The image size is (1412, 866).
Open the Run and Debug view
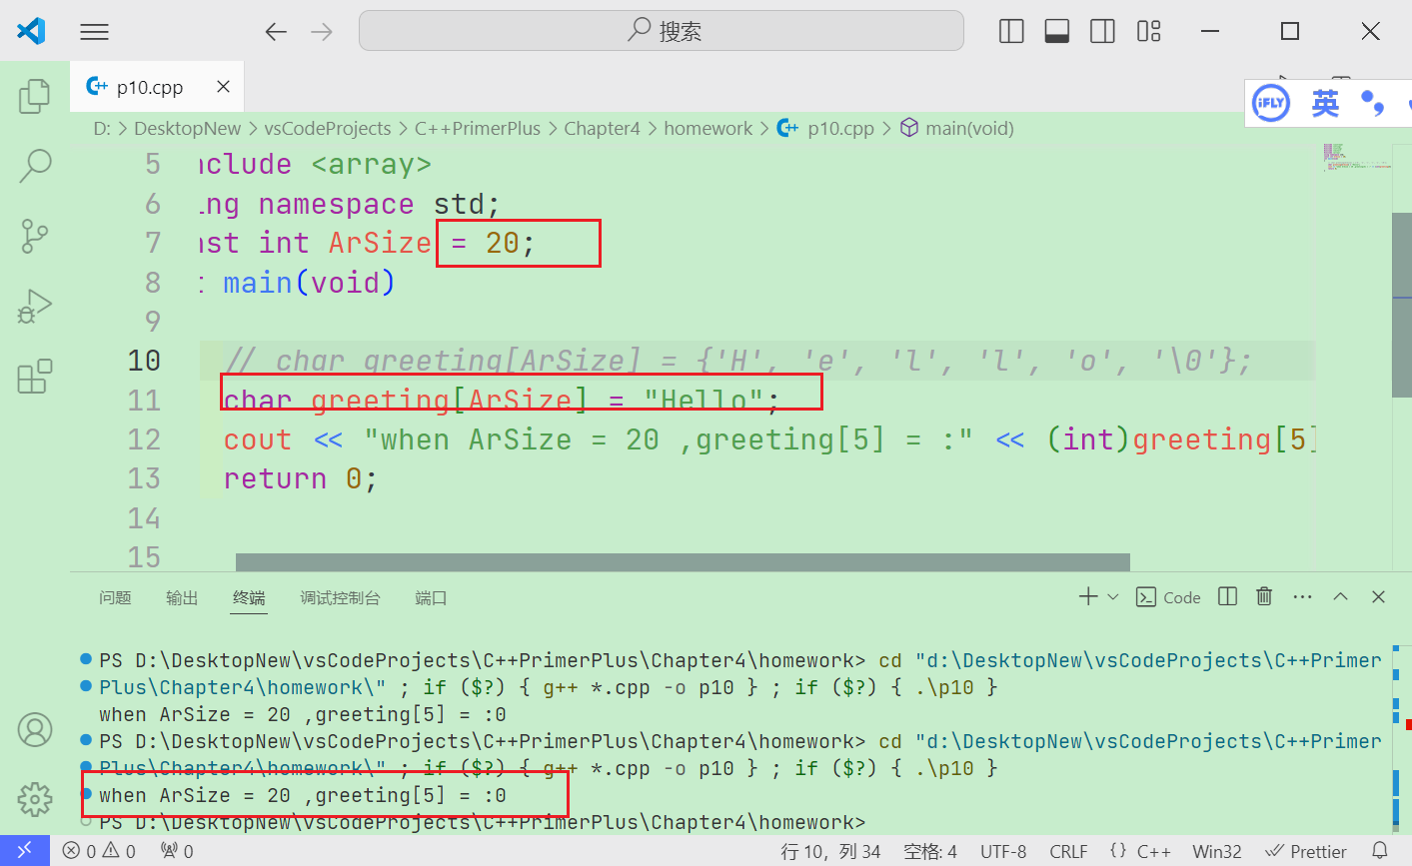click(x=35, y=307)
